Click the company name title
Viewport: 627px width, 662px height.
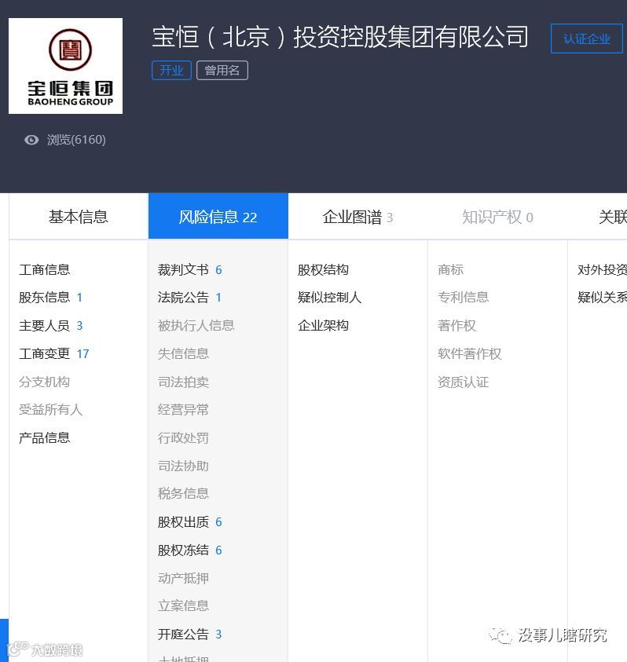(340, 37)
